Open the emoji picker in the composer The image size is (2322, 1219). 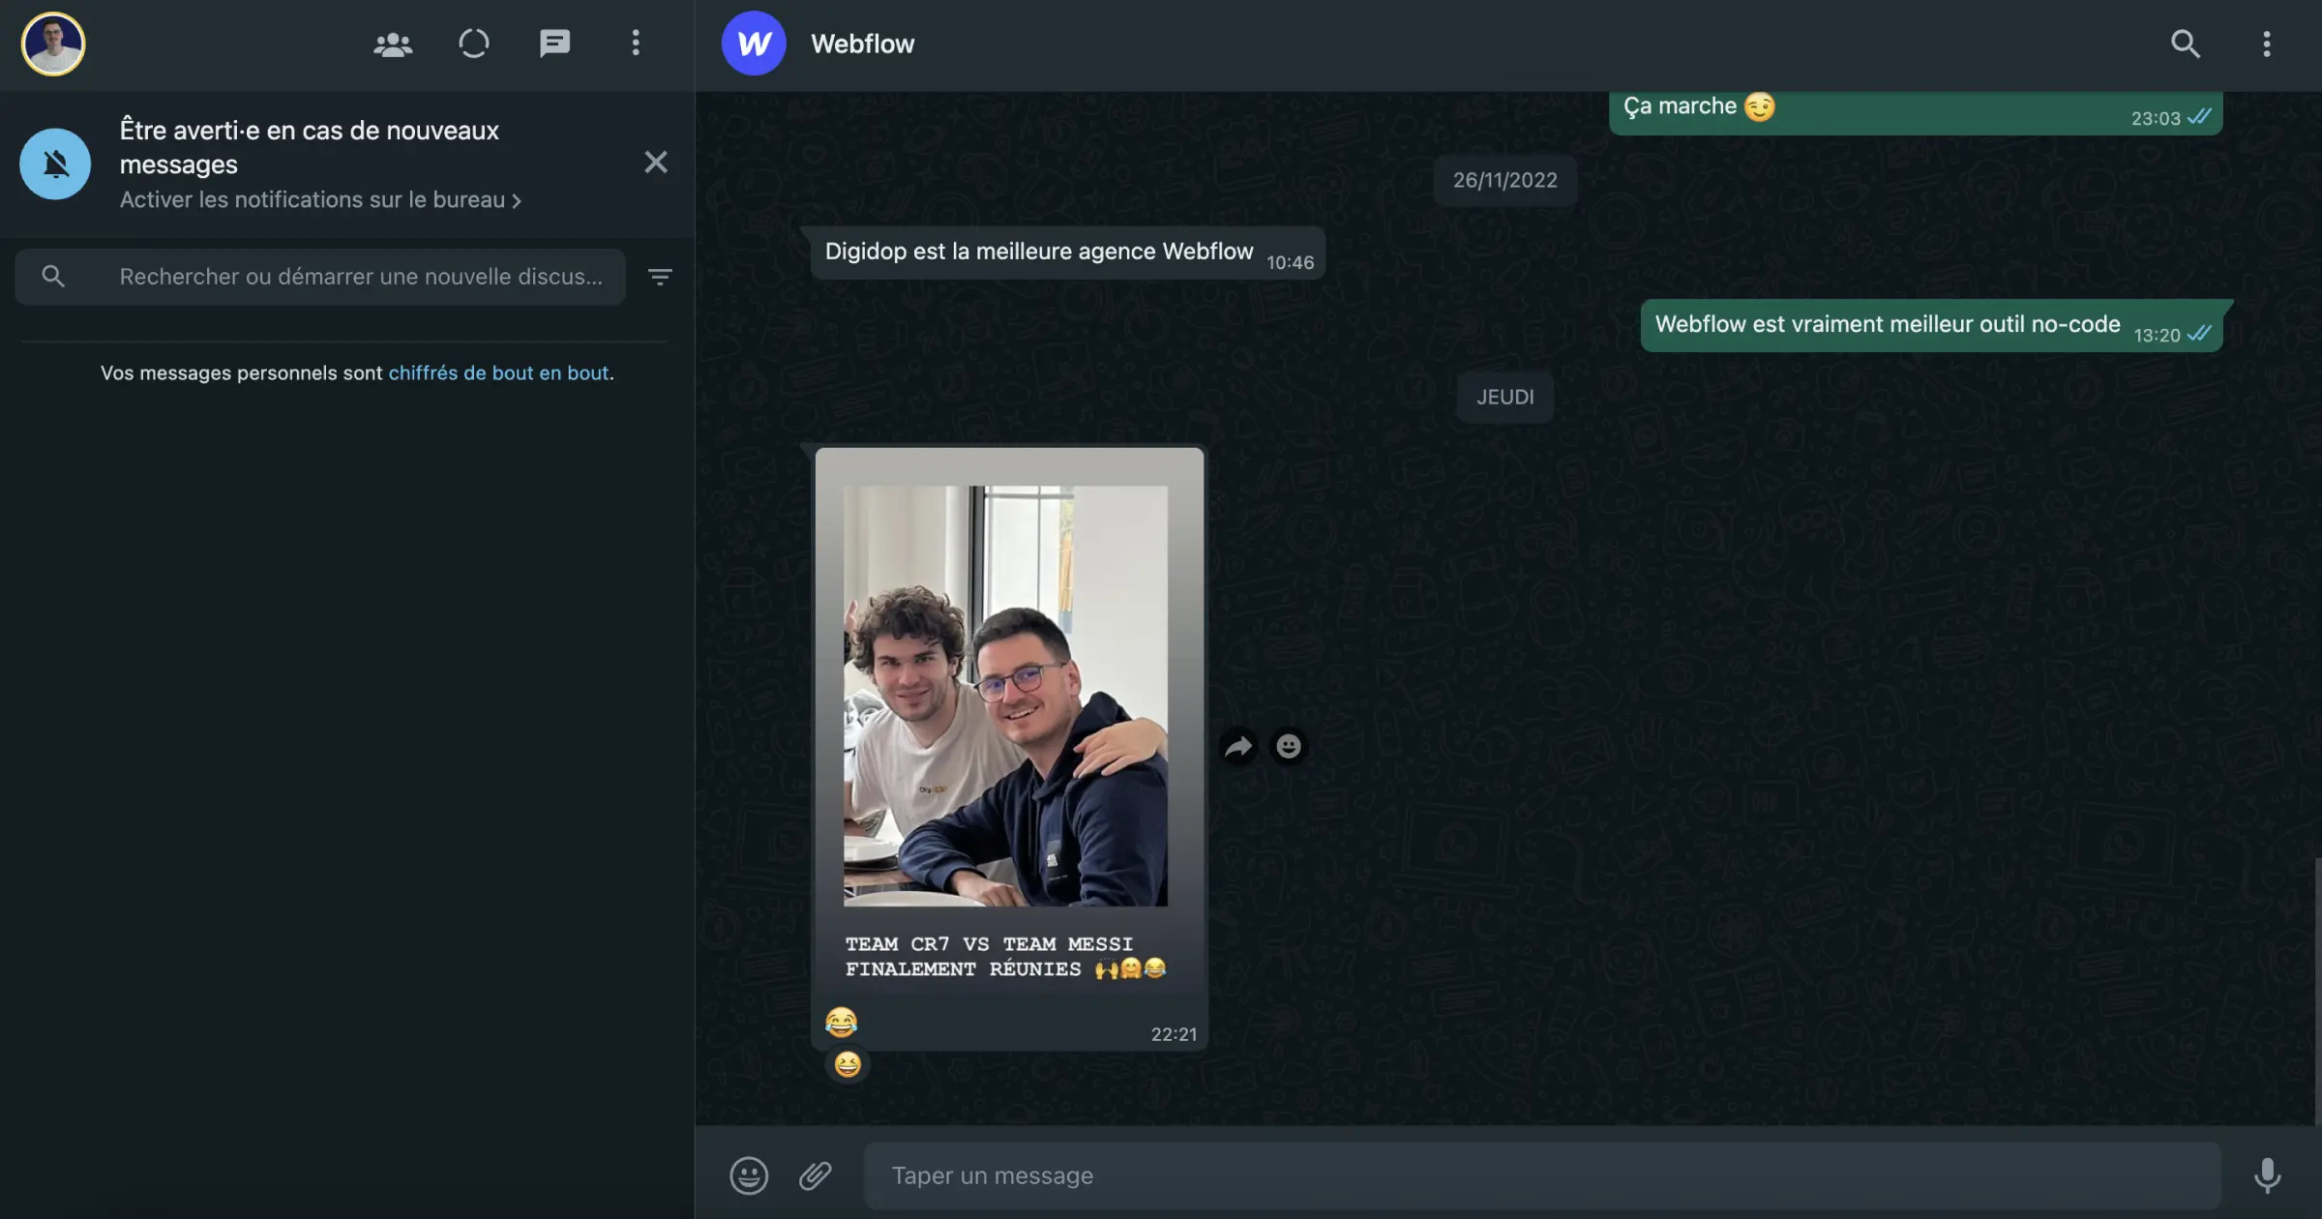click(x=749, y=1175)
